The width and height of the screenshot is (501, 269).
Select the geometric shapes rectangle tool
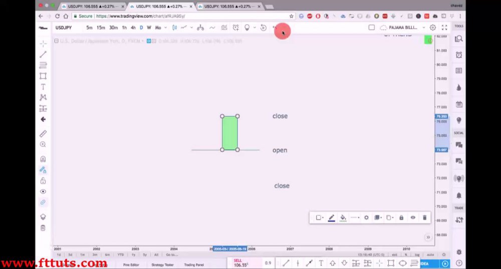coord(43,76)
